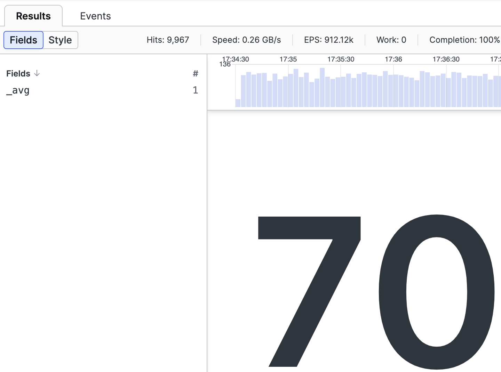Click the 17:35:30 axis label
The width and height of the screenshot is (501, 372).
tap(341, 59)
